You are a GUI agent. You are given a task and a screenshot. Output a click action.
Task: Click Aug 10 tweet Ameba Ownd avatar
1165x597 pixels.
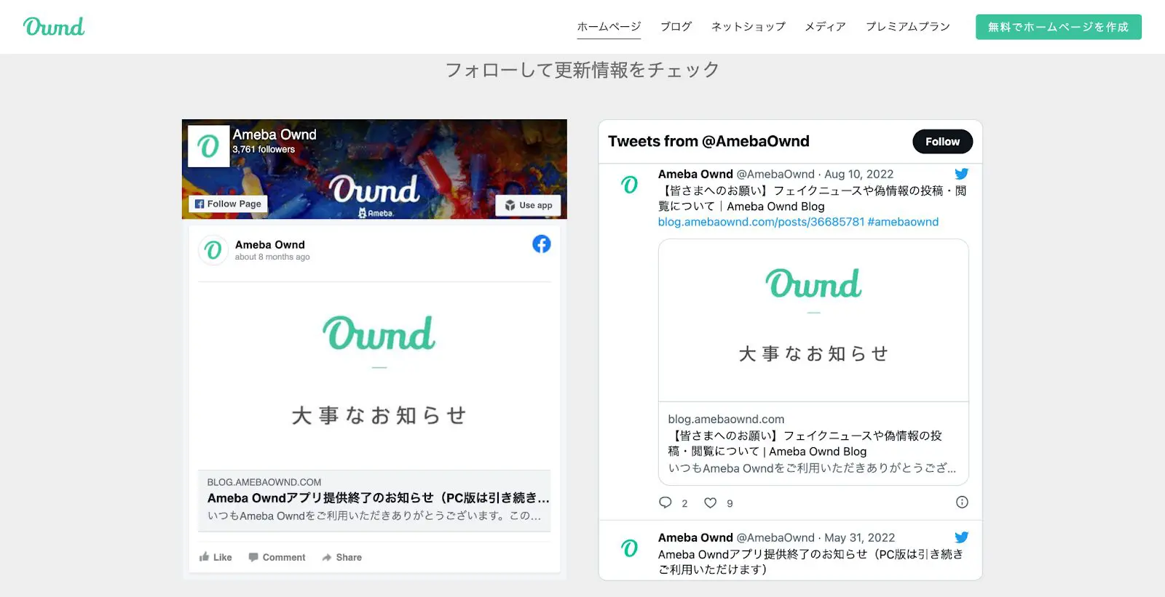(x=630, y=185)
